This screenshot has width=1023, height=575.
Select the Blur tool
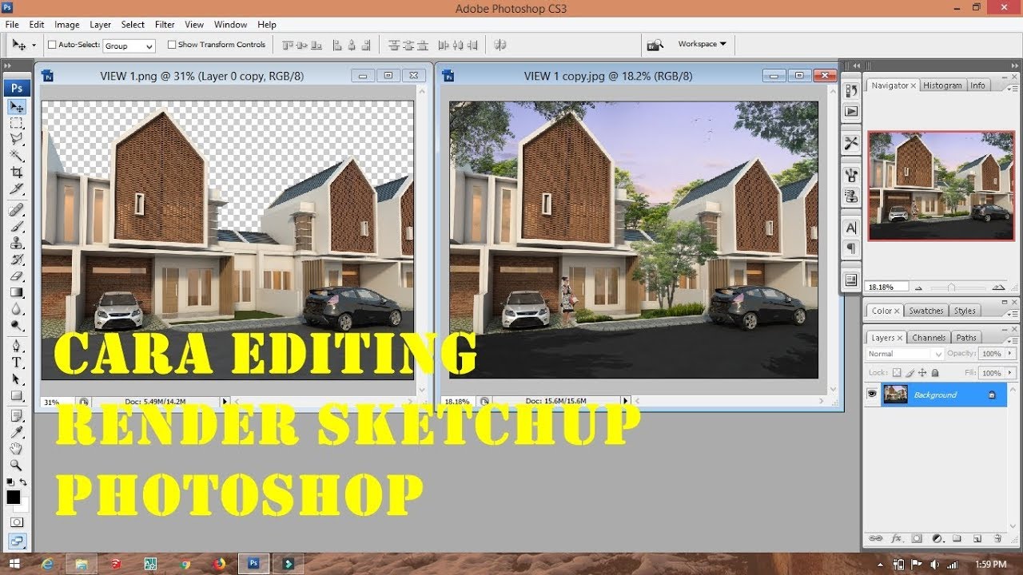(17, 308)
